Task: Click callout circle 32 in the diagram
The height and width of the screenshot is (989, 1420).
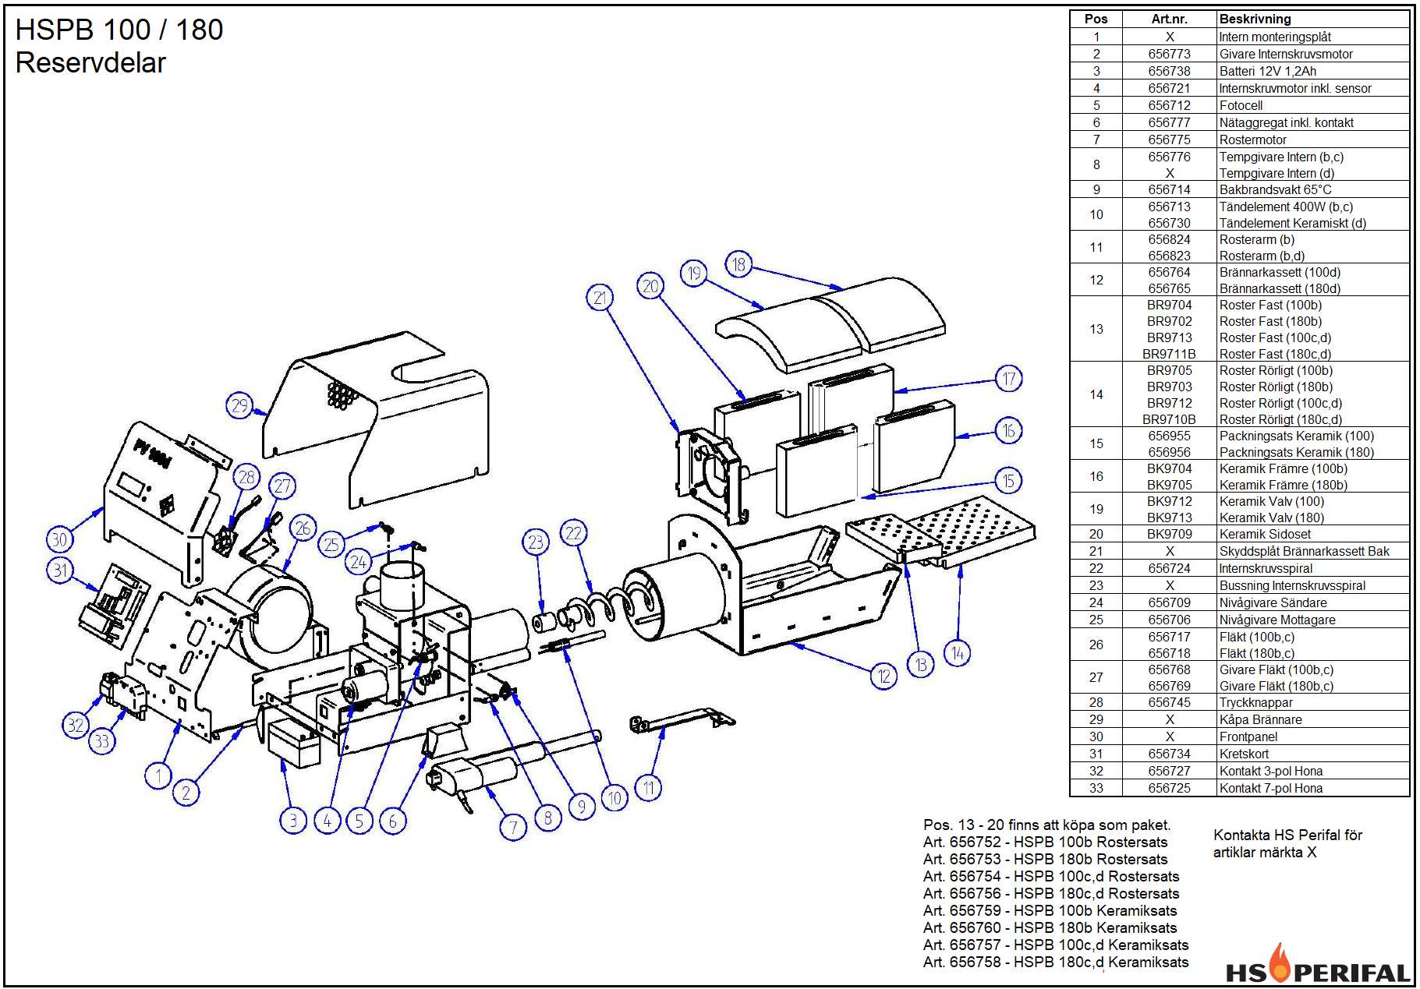Action: point(76,726)
